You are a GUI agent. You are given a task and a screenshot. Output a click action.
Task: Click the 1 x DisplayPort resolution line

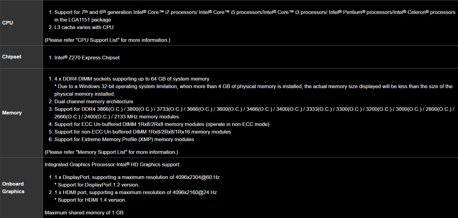click(x=137, y=177)
